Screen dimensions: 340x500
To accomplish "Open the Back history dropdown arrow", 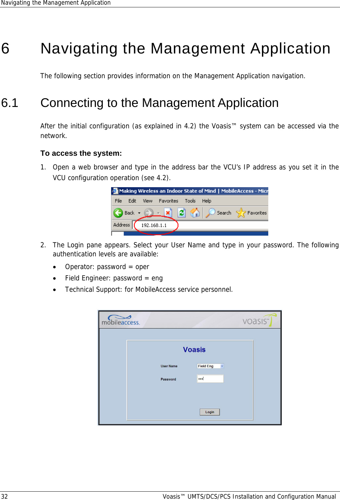I will pos(139,213).
